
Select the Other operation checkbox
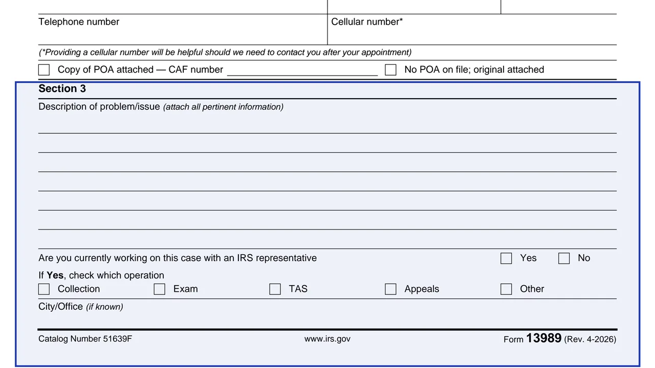click(x=506, y=289)
